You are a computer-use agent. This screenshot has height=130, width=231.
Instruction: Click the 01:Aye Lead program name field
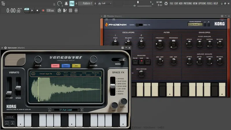[x=66, y=110]
